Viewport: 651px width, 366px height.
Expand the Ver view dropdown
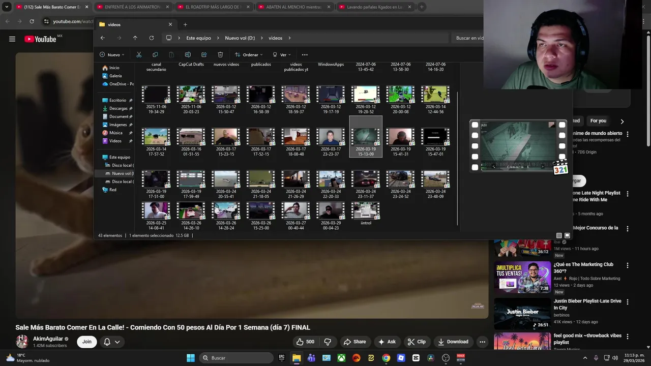282,55
